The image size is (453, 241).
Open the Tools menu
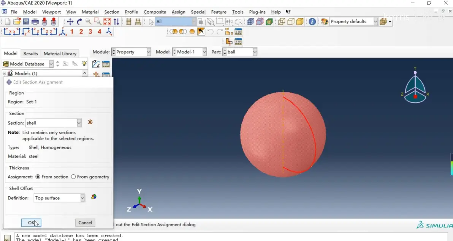pyautogui.click(x=238, y=12)
